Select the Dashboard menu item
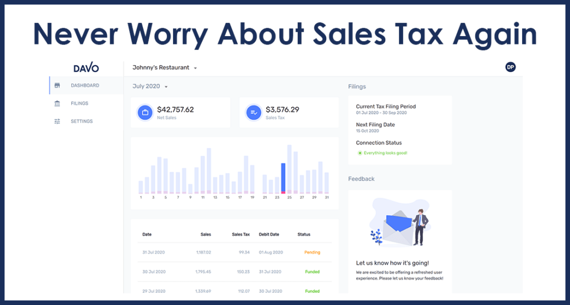The image size is (570, 305). [85, 86]
